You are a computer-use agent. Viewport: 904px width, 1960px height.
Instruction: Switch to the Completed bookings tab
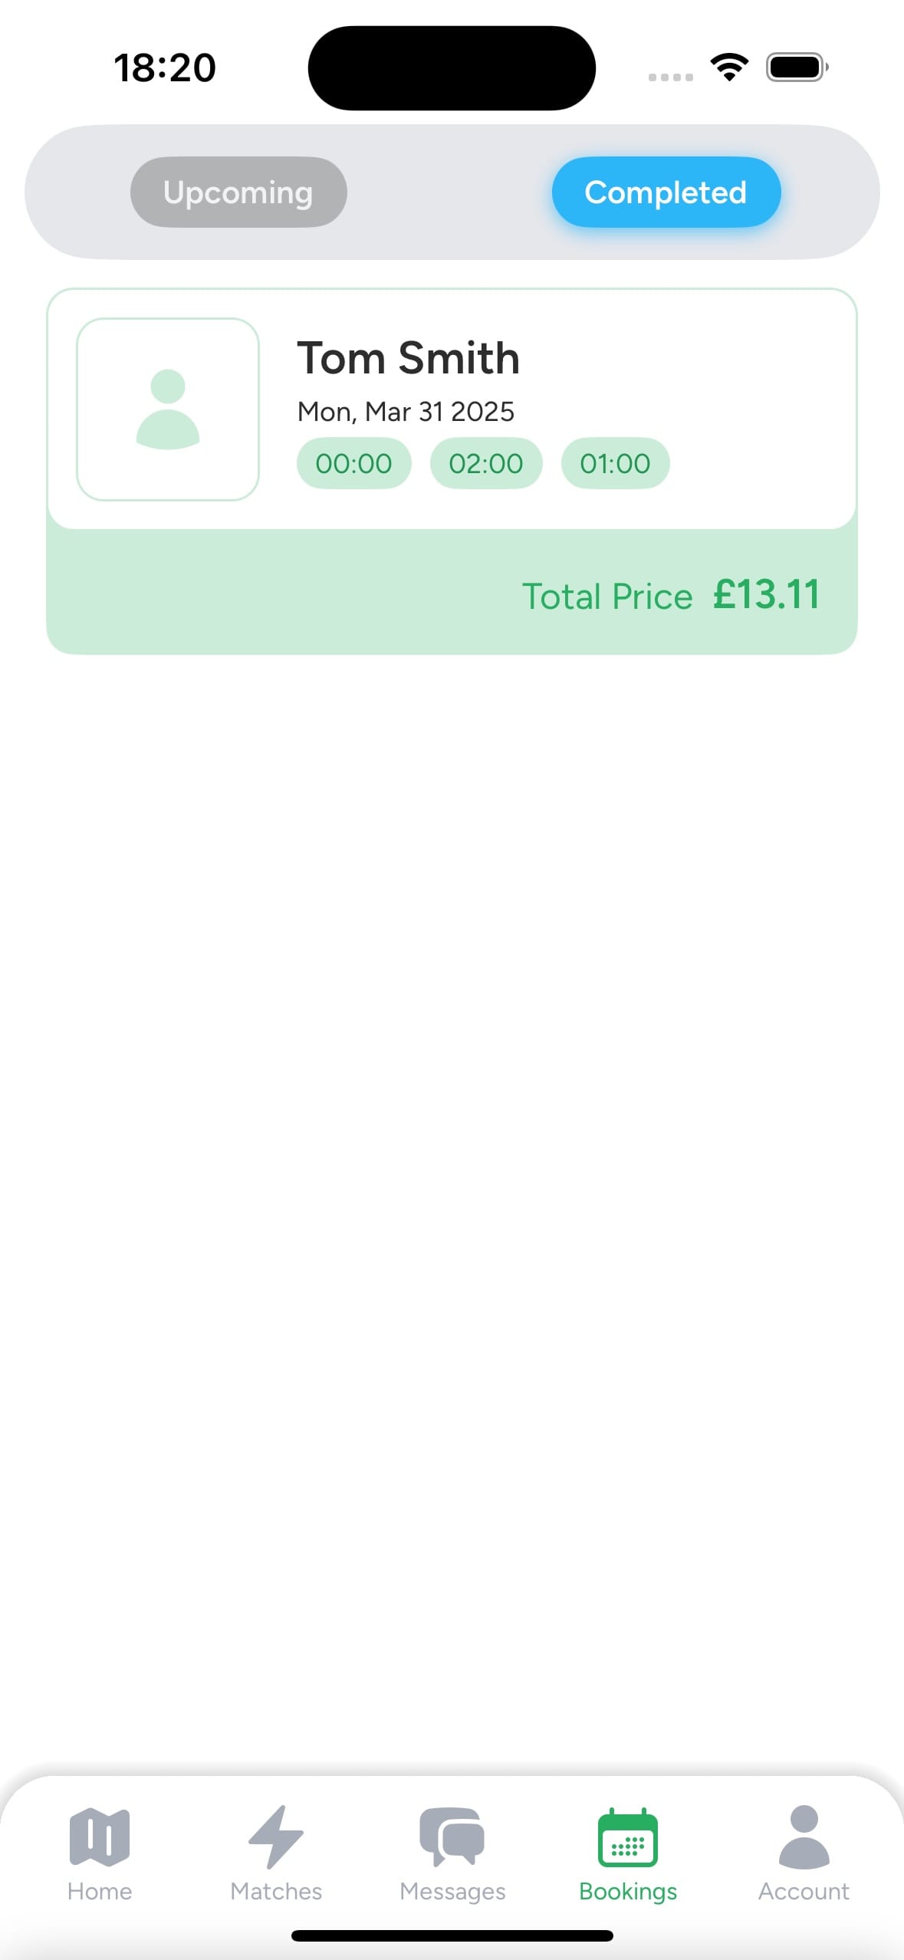pyautogui.click(x=666, y=192)
